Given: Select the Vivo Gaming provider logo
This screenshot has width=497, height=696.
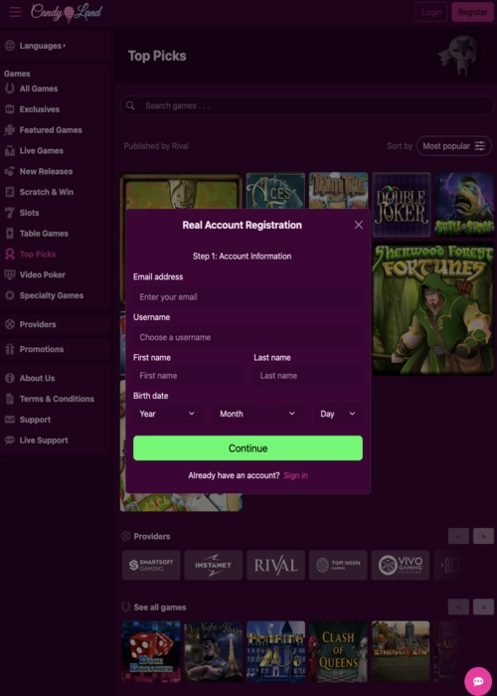Looking at the screenshot, I should pyautogui.click(x=401, y=565).
